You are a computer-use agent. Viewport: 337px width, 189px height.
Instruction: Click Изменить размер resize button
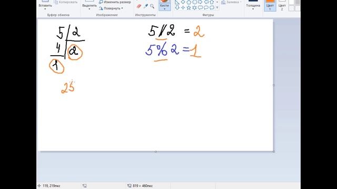coord(115,2)
